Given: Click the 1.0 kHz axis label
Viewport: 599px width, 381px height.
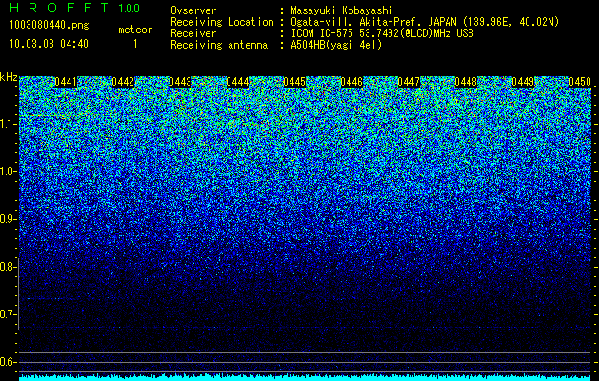Looking at the screenshot, I should tap(9, 172).
